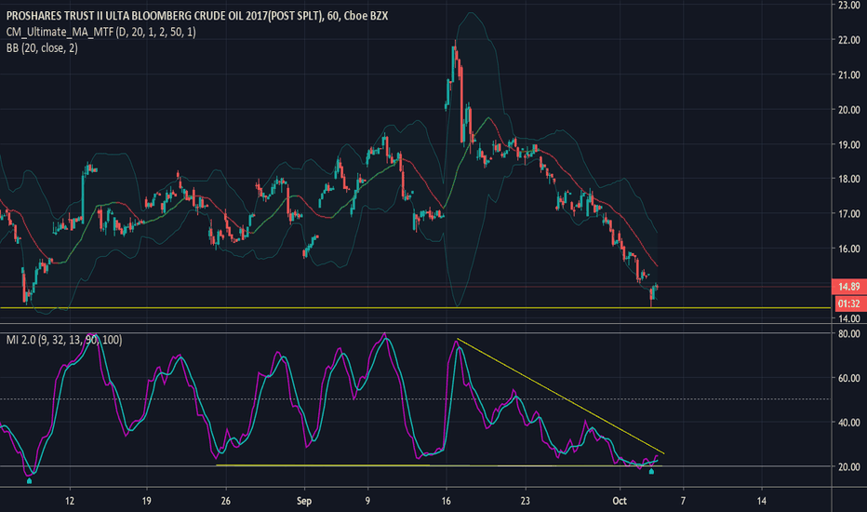Click the countdown timer label 01:32

848,303
